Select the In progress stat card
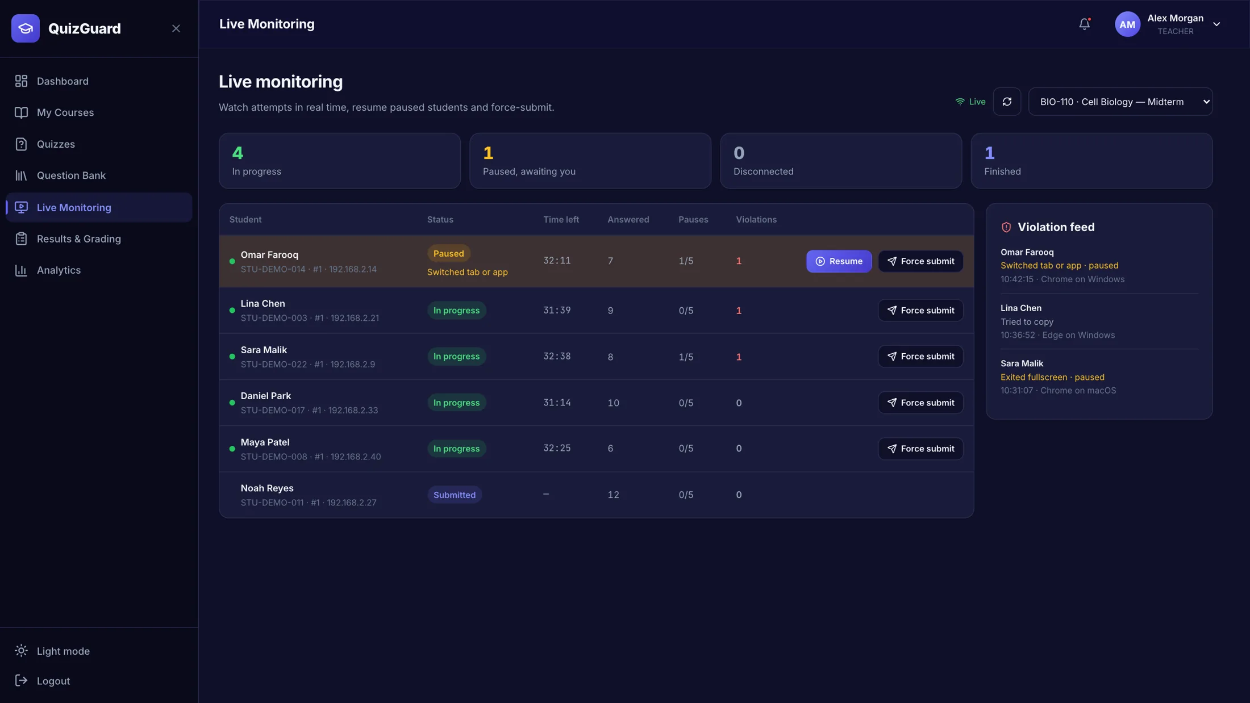 340,161
